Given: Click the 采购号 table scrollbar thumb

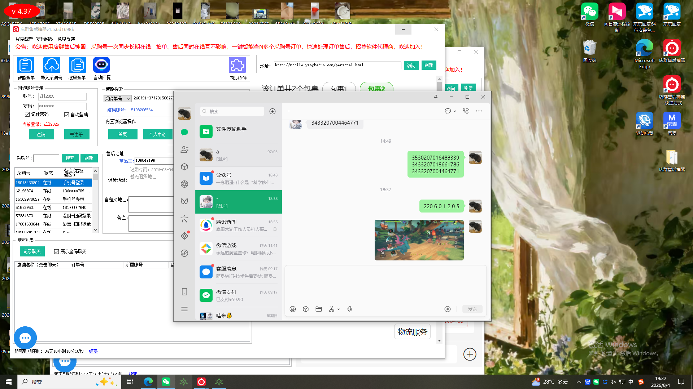Looking at the screenshot, I should tap(96, 176).
